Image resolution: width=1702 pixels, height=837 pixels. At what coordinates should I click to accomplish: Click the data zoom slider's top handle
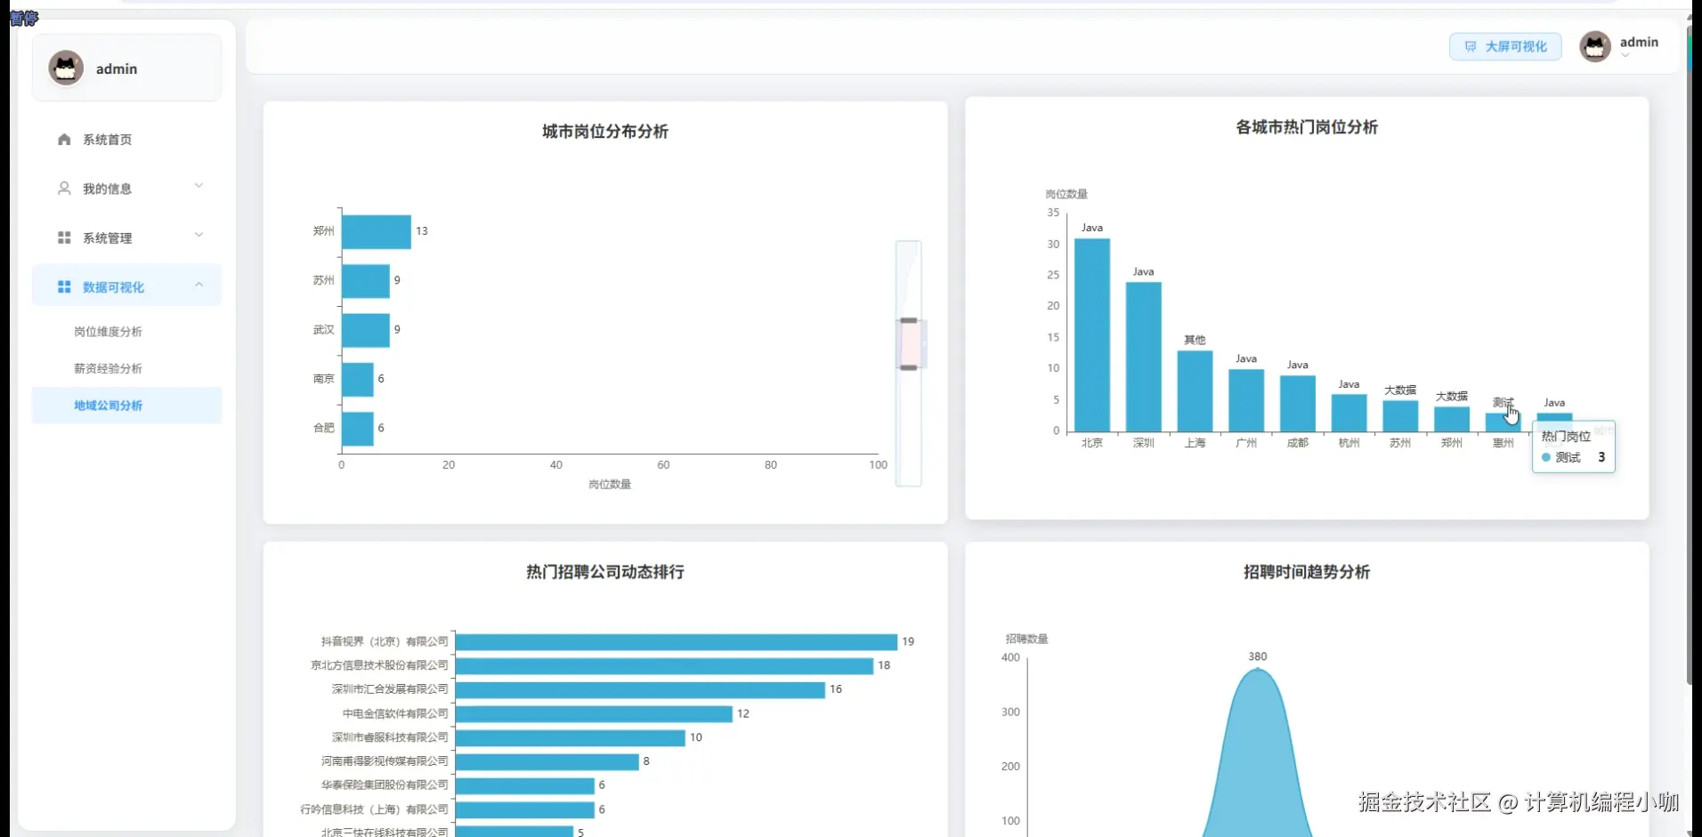click(x=909, y=320)
